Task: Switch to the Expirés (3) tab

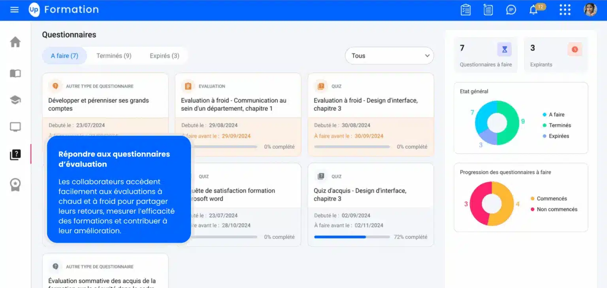Action: tap(164, 56)
